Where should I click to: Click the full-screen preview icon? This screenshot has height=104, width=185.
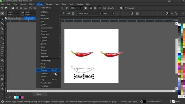pos(86,8)
